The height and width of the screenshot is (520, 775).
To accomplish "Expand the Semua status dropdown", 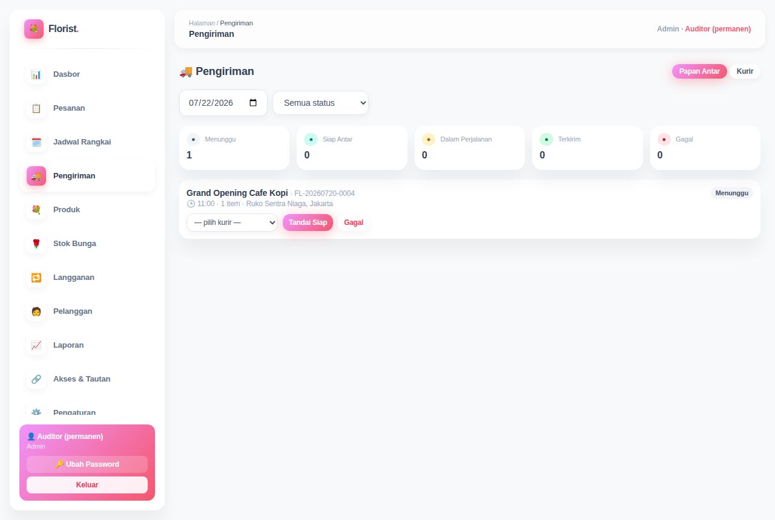I will 320,103.
